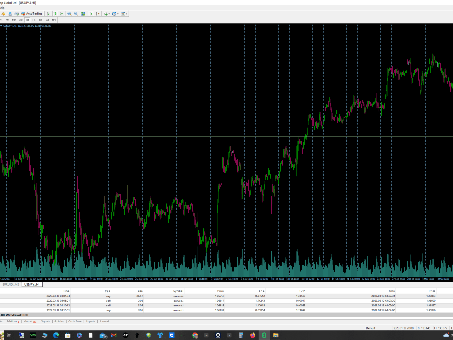Select the sell trade opened at 03:10:12
Viewport: 453px width, 340px height.
point(226,305)
